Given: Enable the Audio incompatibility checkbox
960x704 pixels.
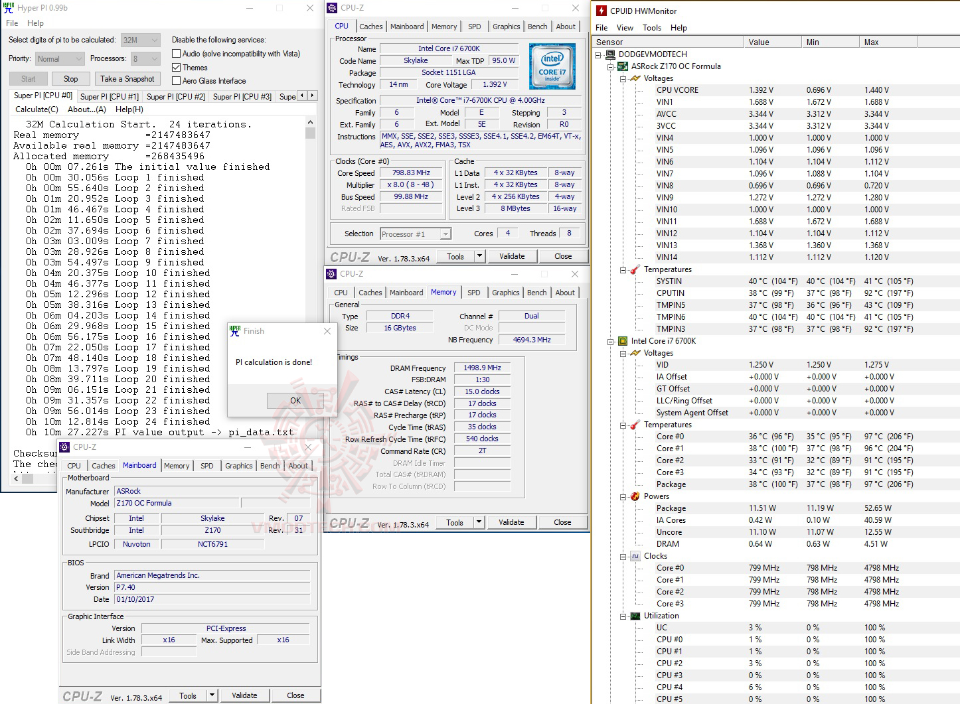Looking at the screenshot, I should (176, 53).
